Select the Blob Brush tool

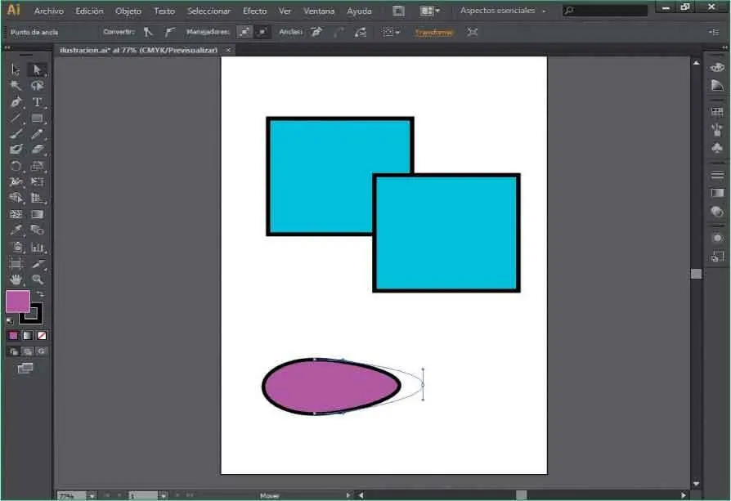tap(16, 150)
